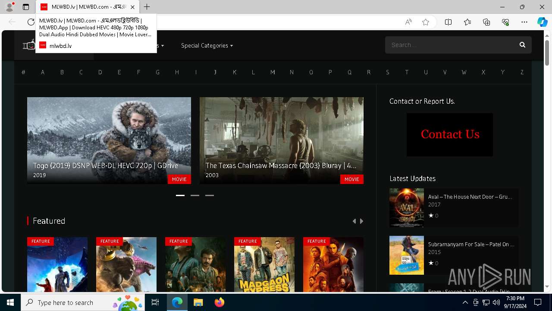Select the first slider indicator dot
Screen dimensions: 552x311
(180, 196)
